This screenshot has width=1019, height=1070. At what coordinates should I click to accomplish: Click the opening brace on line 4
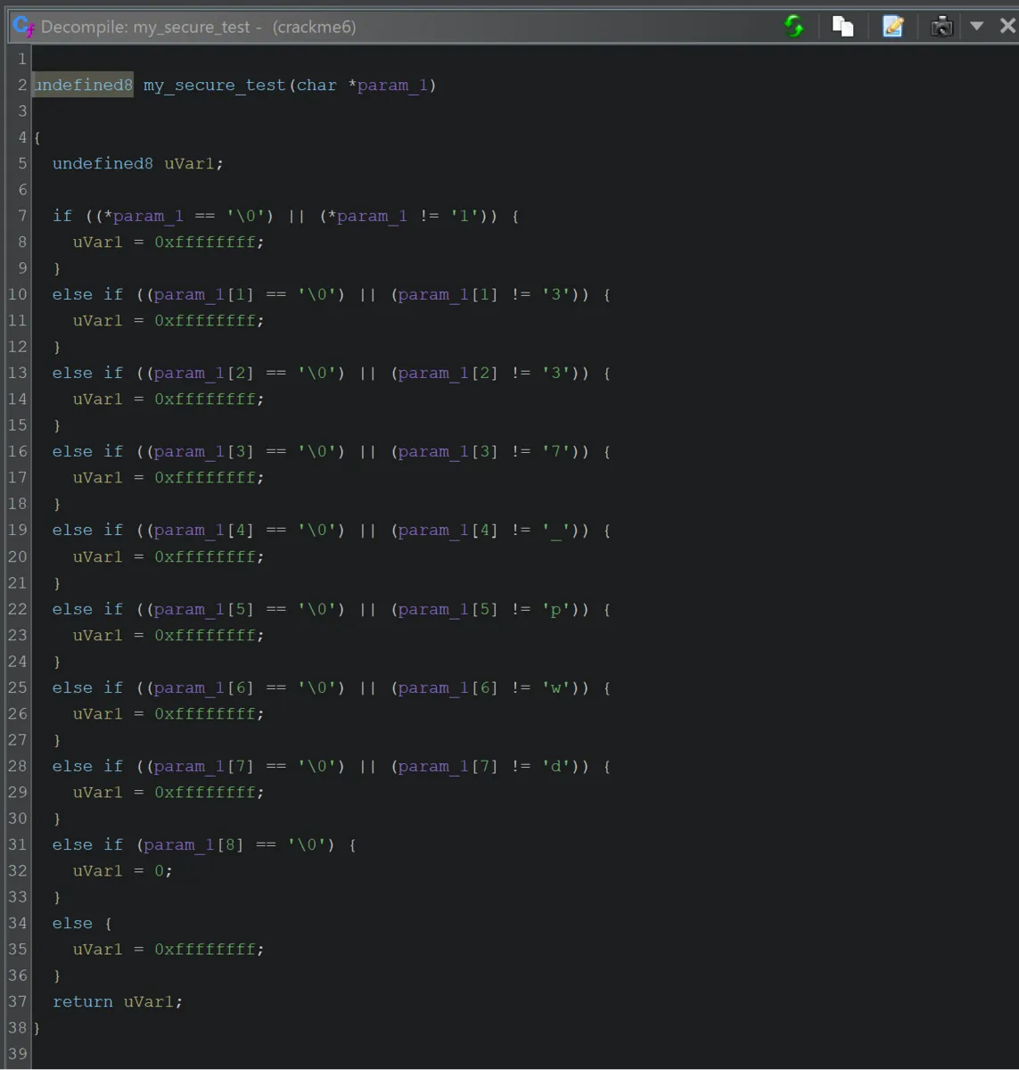[x=37, y=137]
